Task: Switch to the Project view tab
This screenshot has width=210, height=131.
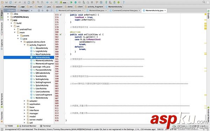Action: click(10, 10)
